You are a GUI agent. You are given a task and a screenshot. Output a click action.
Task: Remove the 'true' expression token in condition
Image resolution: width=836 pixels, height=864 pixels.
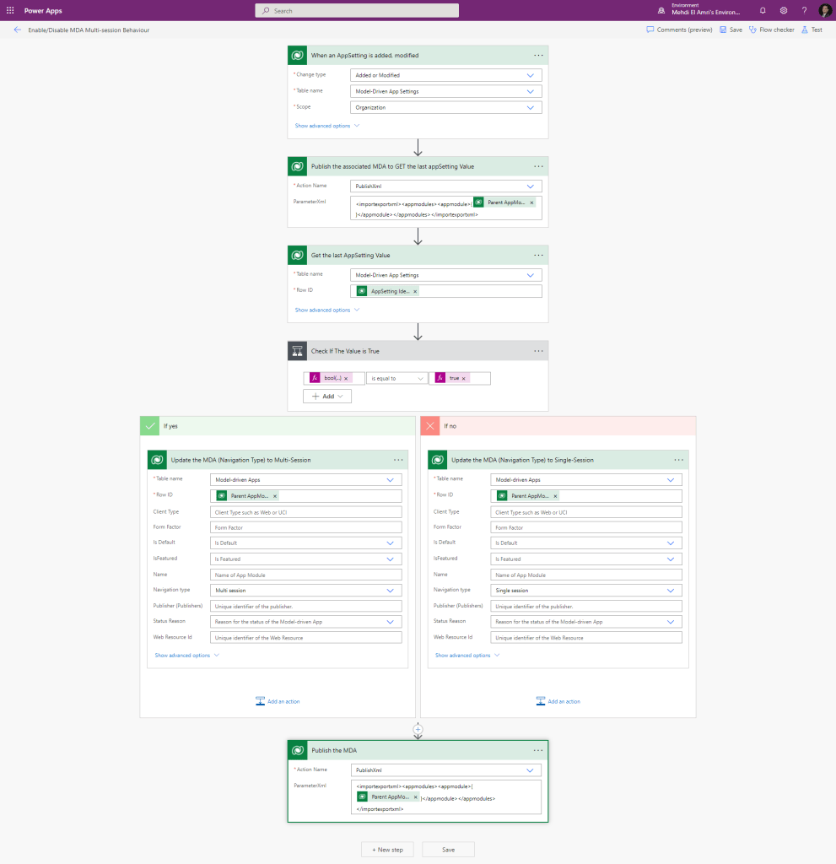coord(464,378)
